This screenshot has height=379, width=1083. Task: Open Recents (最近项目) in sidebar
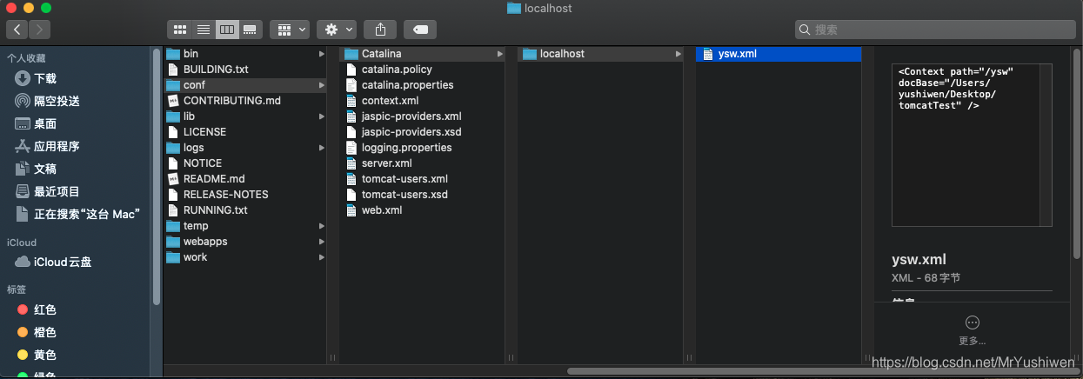tap(48, 191)
